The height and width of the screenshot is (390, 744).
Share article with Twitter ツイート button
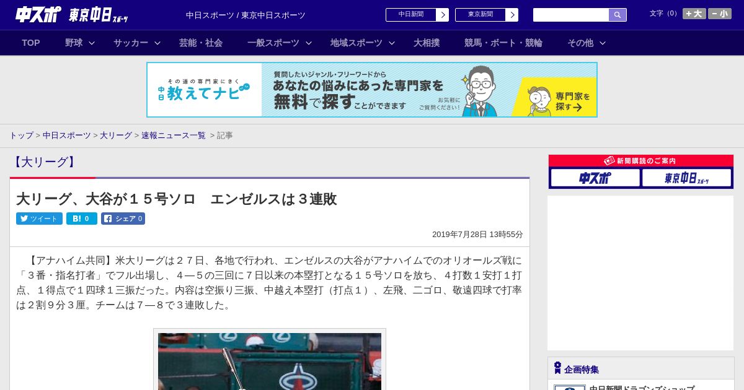click(x=39, y=219)
